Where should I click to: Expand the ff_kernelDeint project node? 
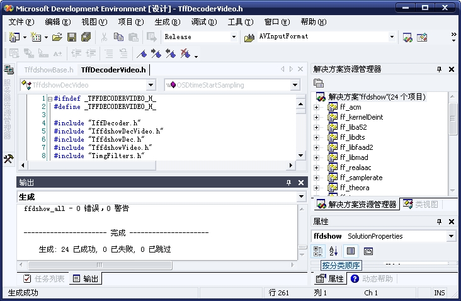click(316, 117)
